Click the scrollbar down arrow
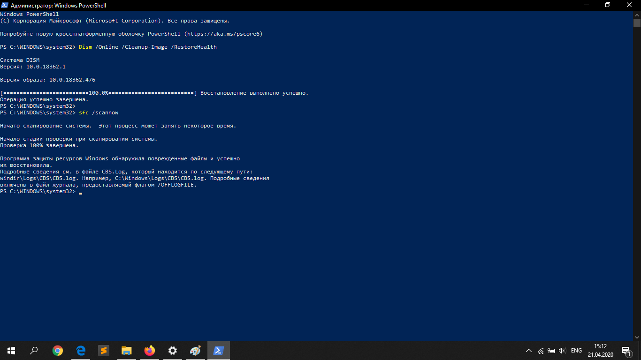 coord(637,337)
